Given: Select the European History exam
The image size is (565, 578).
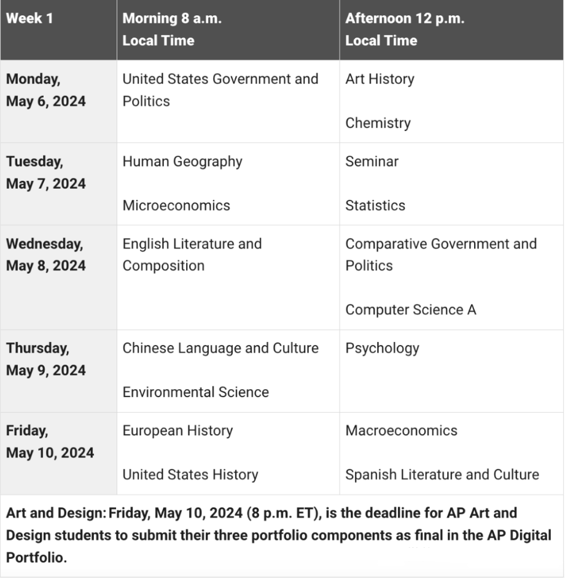Looking at the screenshot, I should pyautogui.click(x=177, y=430).
